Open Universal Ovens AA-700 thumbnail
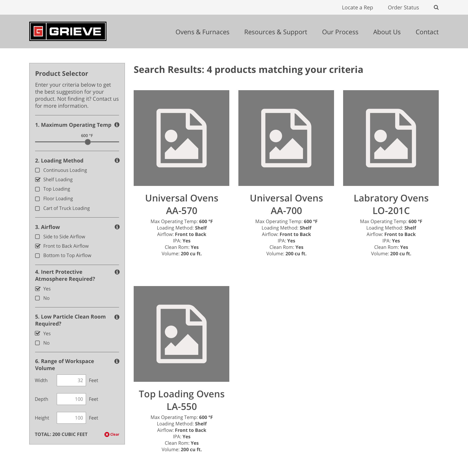 (286, 138)
